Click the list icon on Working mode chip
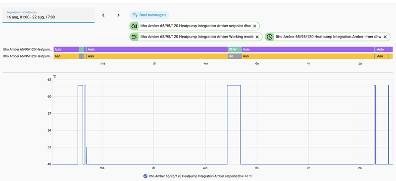The image size is (396, 181). click(134, 37)
